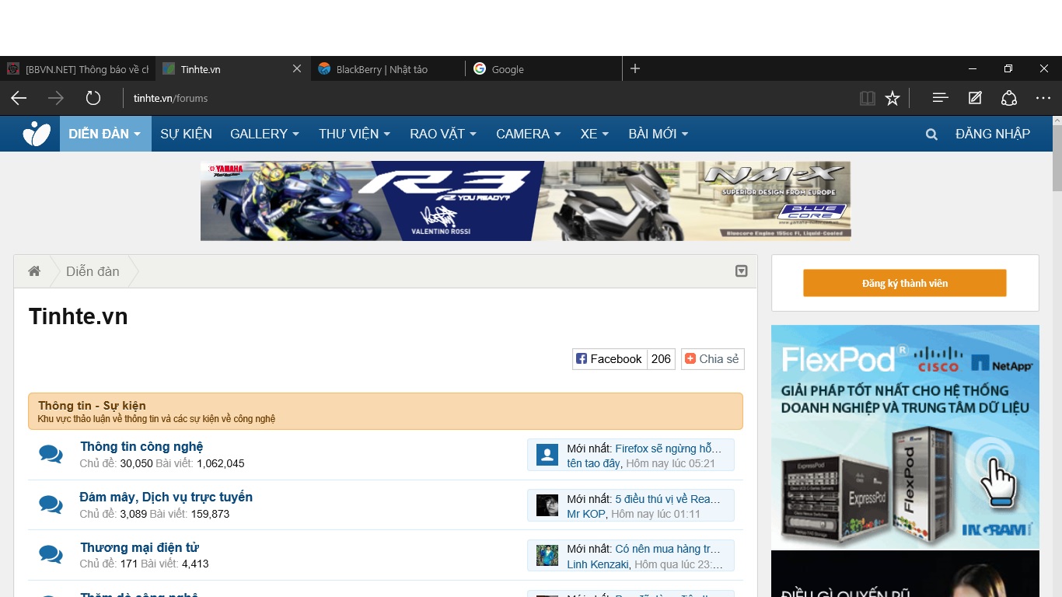
Task: Click Linh Kenzaki's avatar thumbnail
Action: 547,556
